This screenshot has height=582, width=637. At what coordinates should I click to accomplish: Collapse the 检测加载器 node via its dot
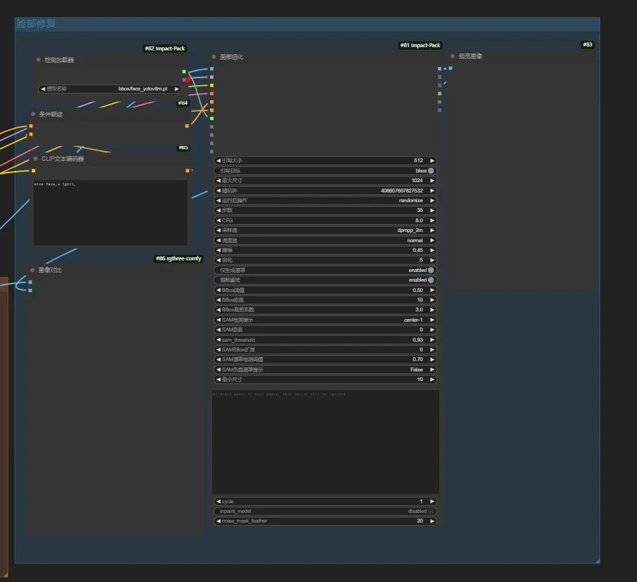[x=38, y=60]
